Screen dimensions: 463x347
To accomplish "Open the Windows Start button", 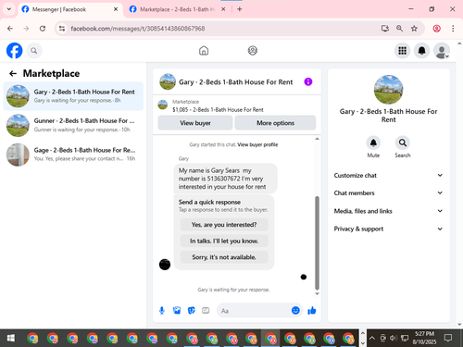I will [x=11, y=338].
